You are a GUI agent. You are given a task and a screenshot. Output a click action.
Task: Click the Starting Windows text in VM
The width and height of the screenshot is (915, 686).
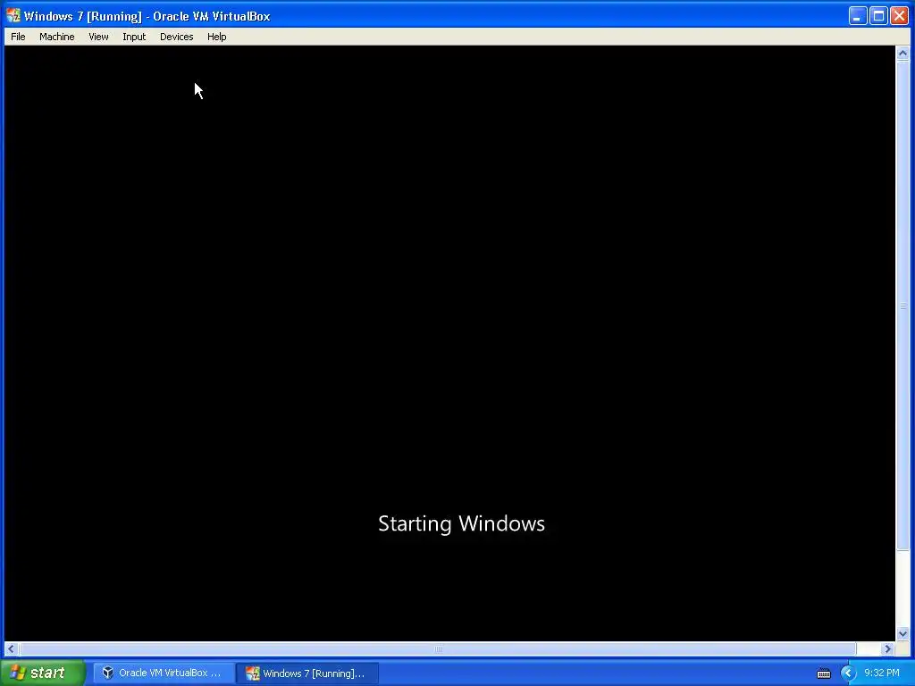[461, 523]
